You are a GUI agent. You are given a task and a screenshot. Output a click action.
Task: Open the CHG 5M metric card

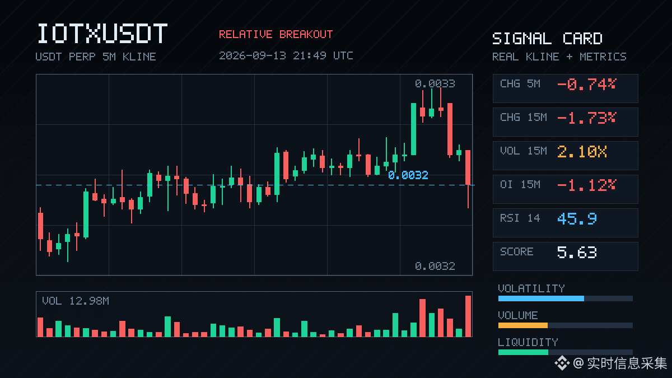click(x=565, y=88)
